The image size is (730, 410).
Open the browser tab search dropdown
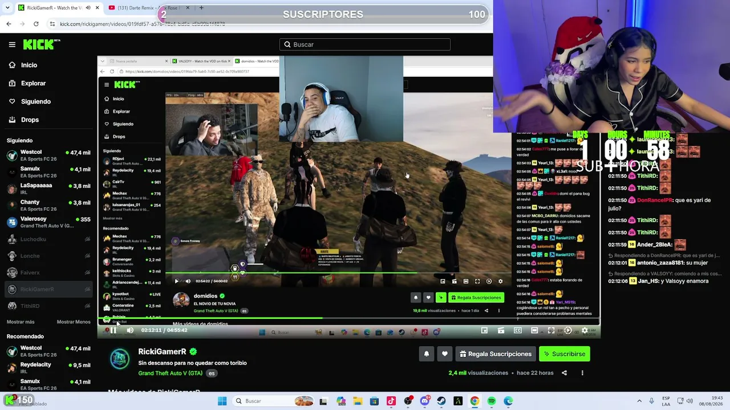coord(7,8)
